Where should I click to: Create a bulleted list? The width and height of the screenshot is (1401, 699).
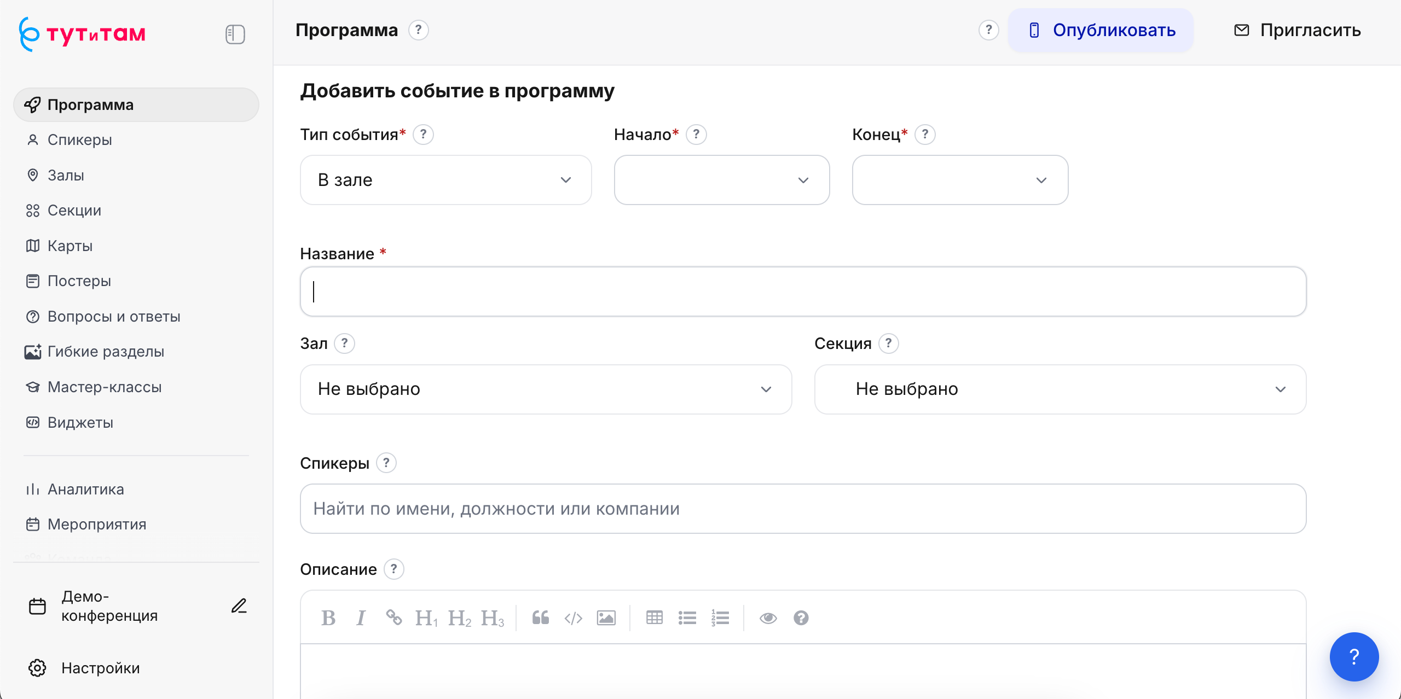click(x=687, y=618)
